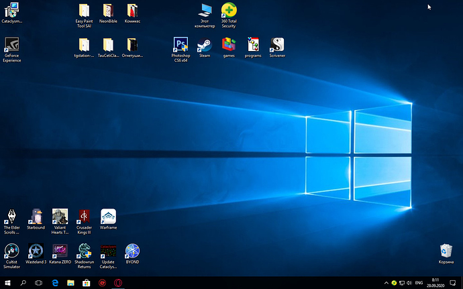The height and width of the screenshot is (289, 463).
Task: Select the games archive icon
Action: point(229,48)
